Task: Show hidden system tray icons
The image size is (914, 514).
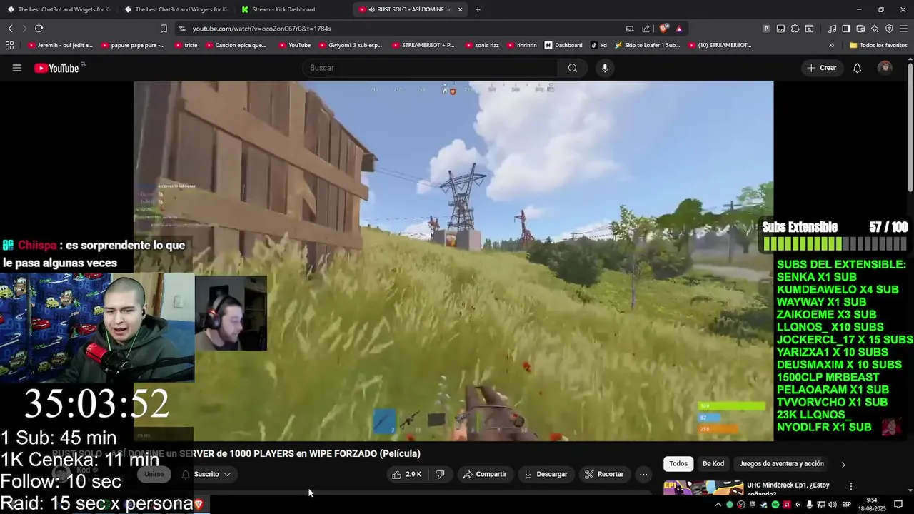Action: coord(718,505)
